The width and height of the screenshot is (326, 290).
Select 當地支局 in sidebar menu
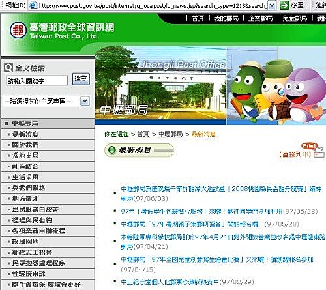48,156
